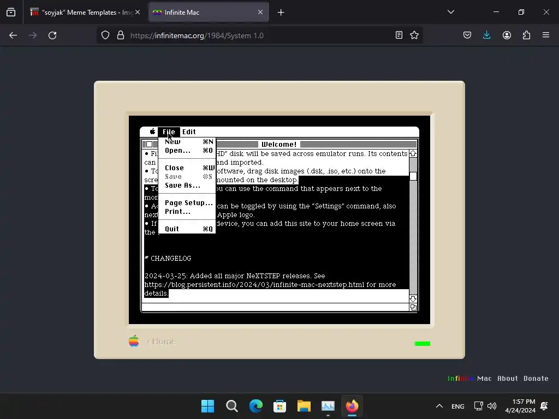The image size is (559, 419).
Task: Open the tracking protection shield icon
Action: pyautogui.click(x=105, y=35)
